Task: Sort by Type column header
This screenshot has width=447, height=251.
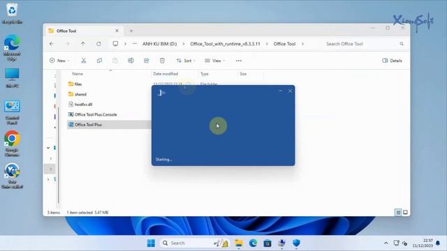Action: click(205, 74)
